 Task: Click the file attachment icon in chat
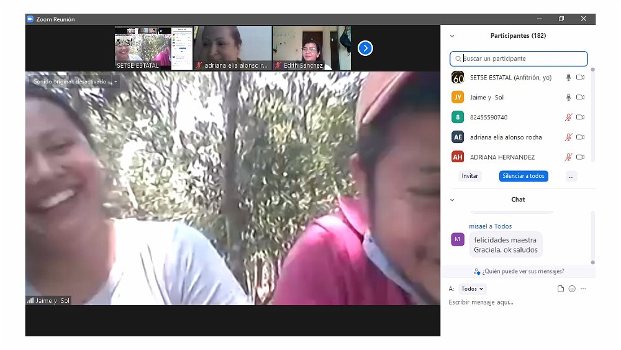point(560,289)
